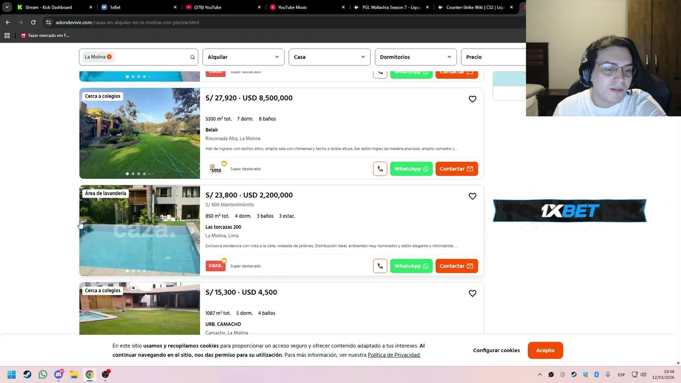Switch to the 1xBet tab
Image resolution: width=681 pixels, height=383 pixels.
(138, 7)
